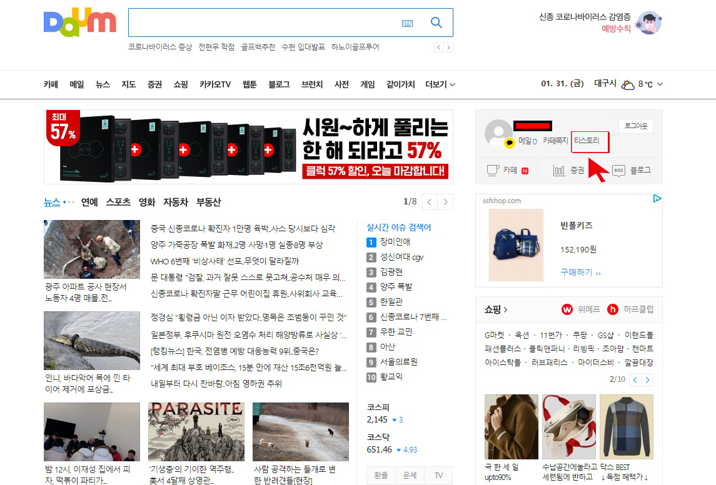Switch to the 영화 news tab
This screenshot has height=485, width=716.
147,202
